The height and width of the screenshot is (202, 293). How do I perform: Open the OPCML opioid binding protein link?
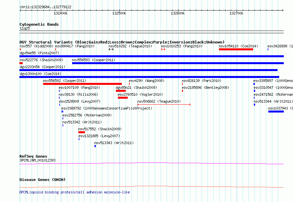click(74, 192)
